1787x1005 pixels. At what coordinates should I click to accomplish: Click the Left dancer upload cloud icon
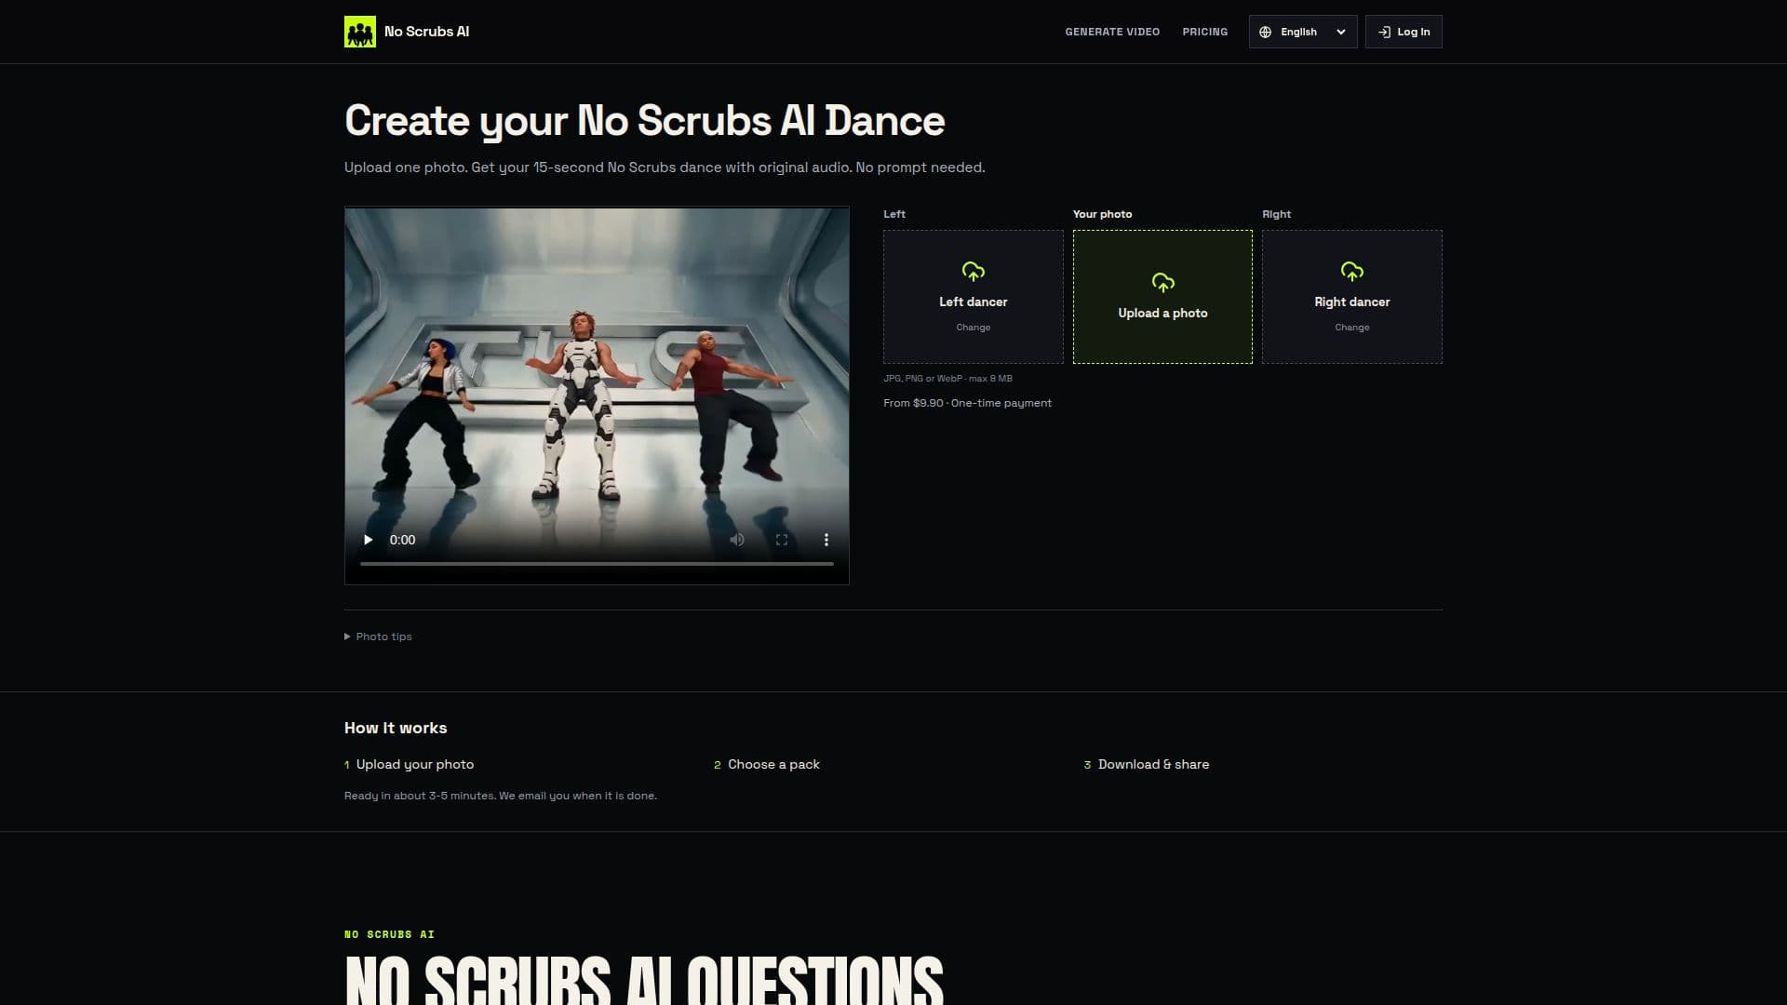[973, 271]
